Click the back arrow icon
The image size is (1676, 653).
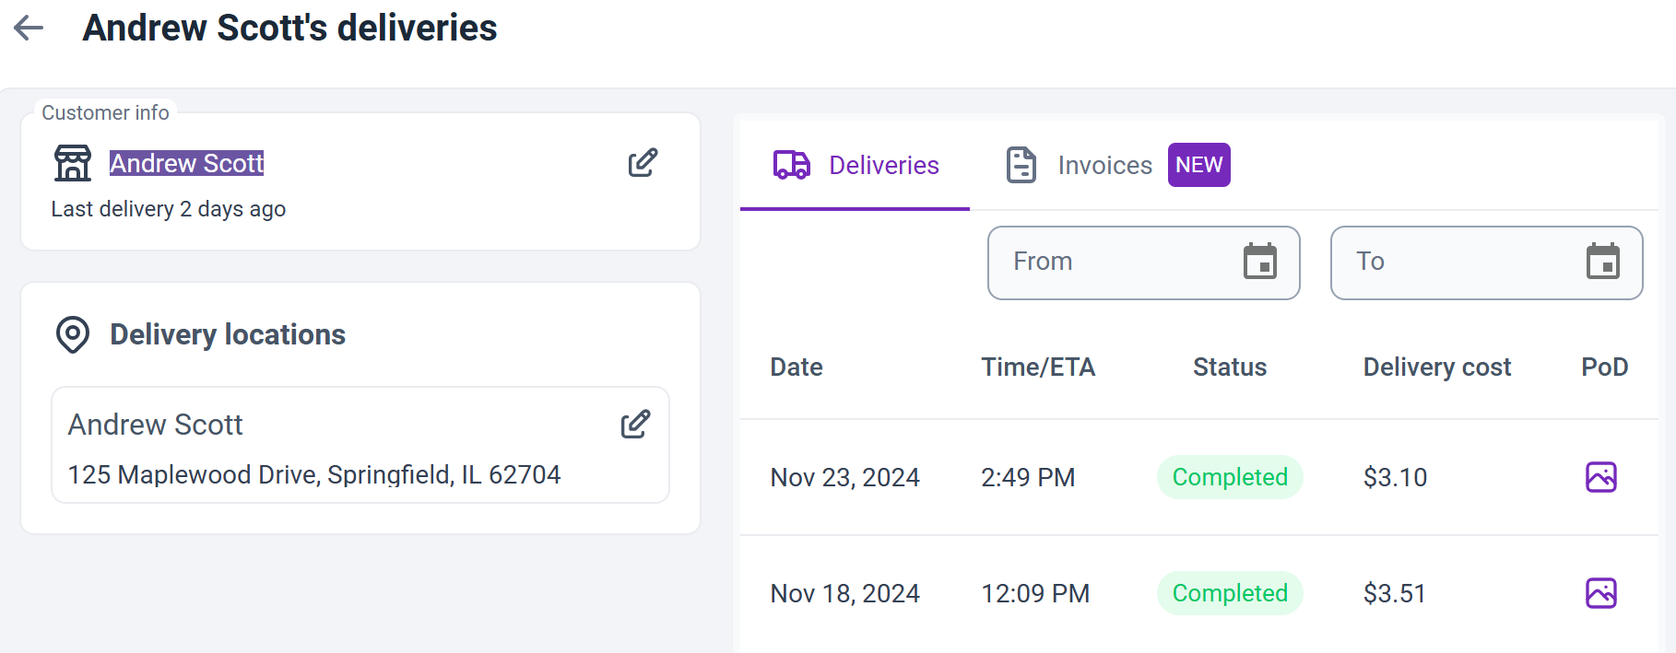[x=29, y=28]
